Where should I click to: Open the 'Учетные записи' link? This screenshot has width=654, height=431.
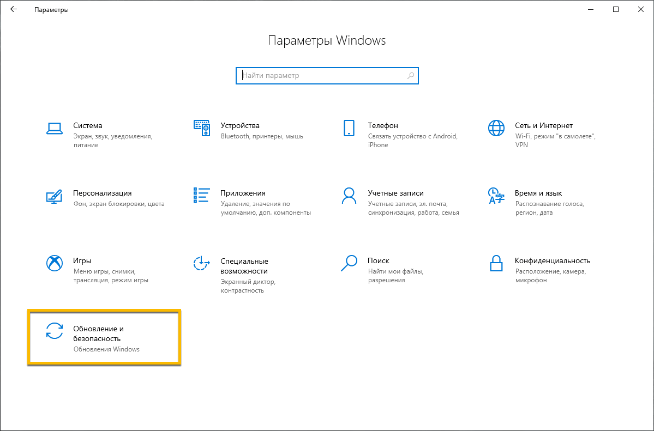tap(395, 193)
